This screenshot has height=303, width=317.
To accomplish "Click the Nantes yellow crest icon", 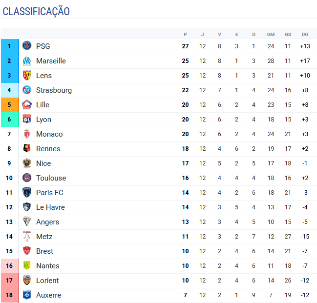I will (27, 266).
